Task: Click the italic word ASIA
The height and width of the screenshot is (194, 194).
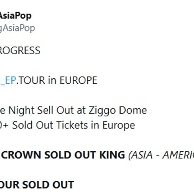Action: (141, 155)
